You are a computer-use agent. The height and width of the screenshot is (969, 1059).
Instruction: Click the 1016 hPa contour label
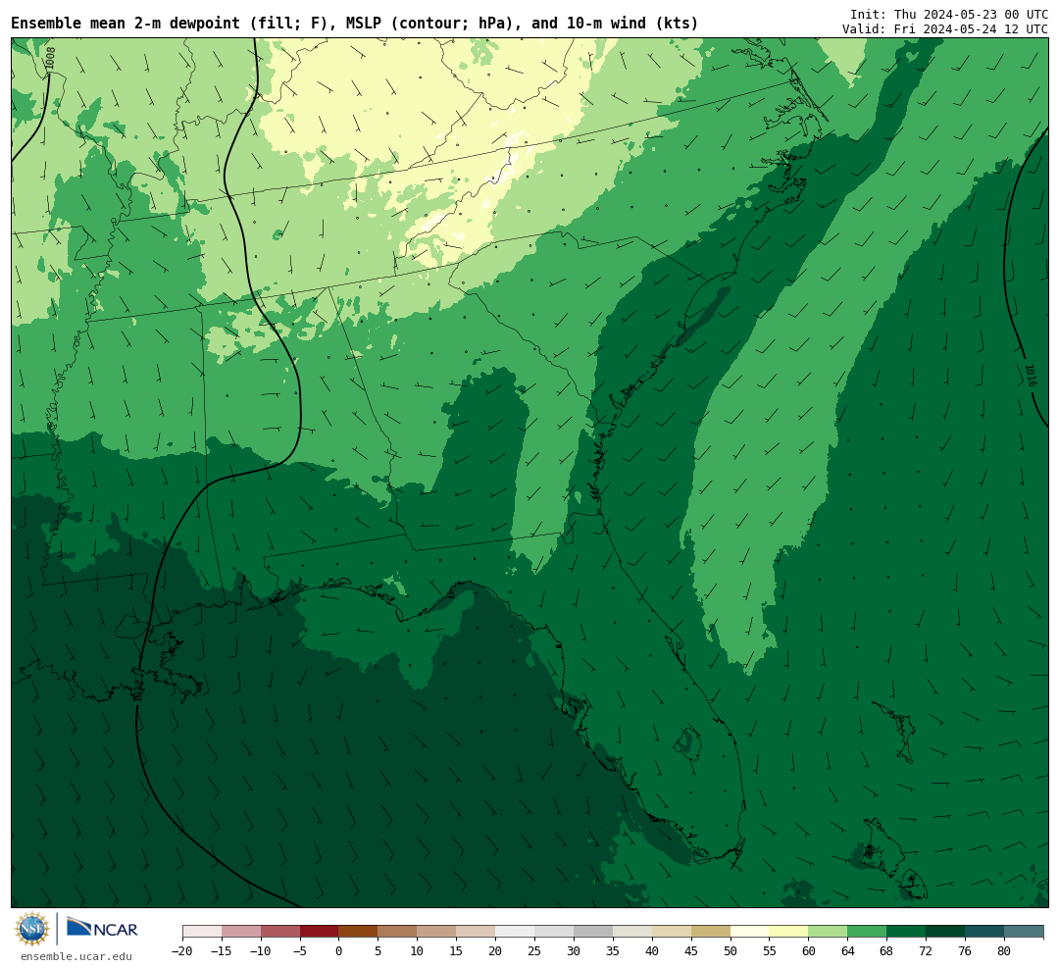[1030, 376]
